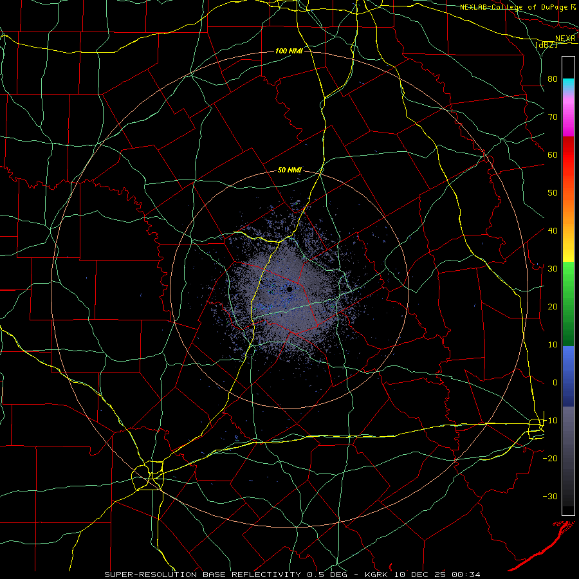Click the orange segment of the color bar

(x=568, y=210)
